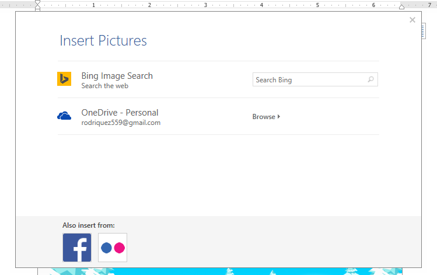This screenshot has height=275, width=437.
Task: Click the left indent marker on ruler
Action: coord(37,6)
